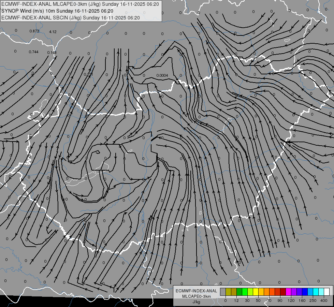Click the legend's MLCAPE0-3km label
The width and height of the screenshot is (334, 307).
pos(197,296)
